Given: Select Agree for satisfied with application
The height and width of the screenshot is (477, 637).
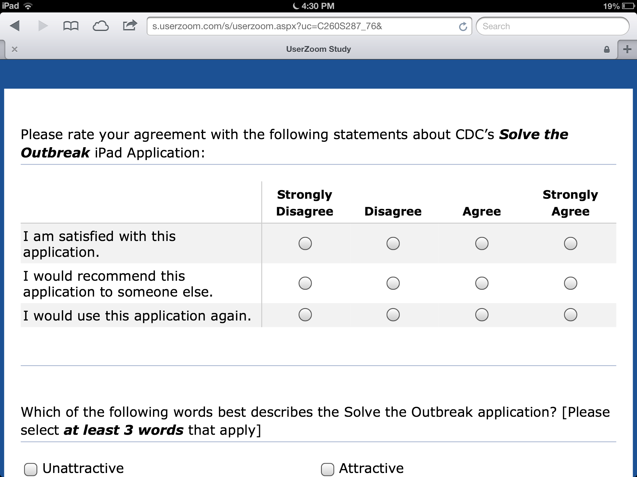Looking at the screenshot, I should [482, 243].
